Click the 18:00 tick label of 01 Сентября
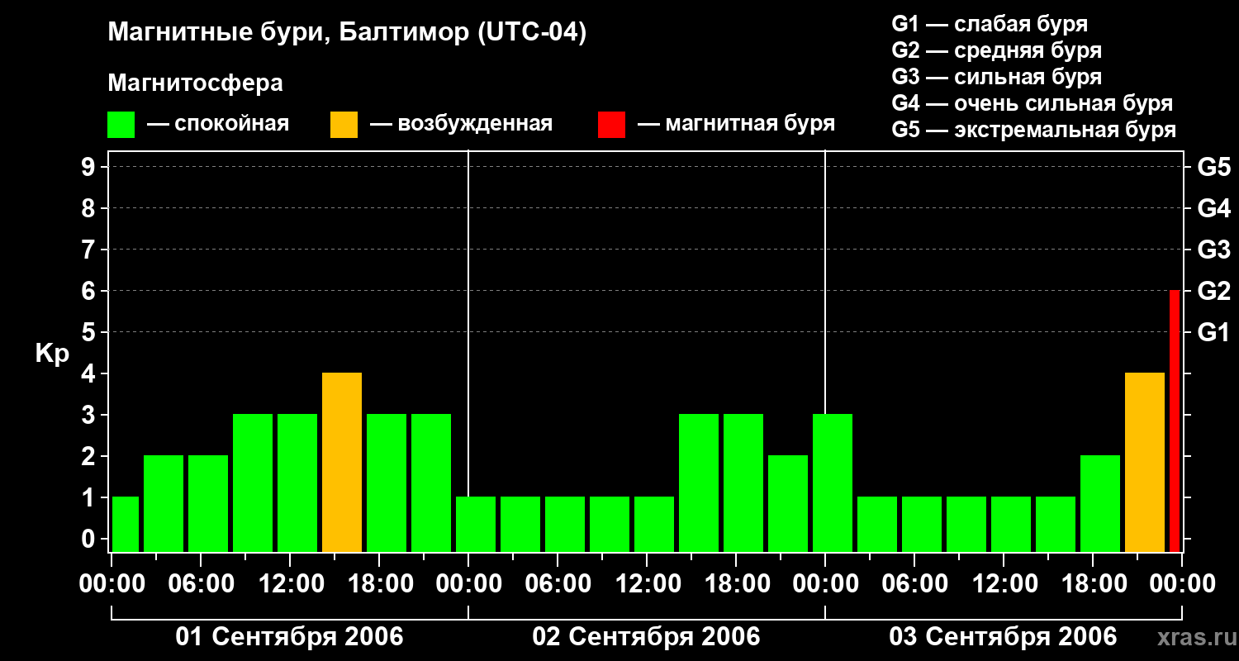 379,584
